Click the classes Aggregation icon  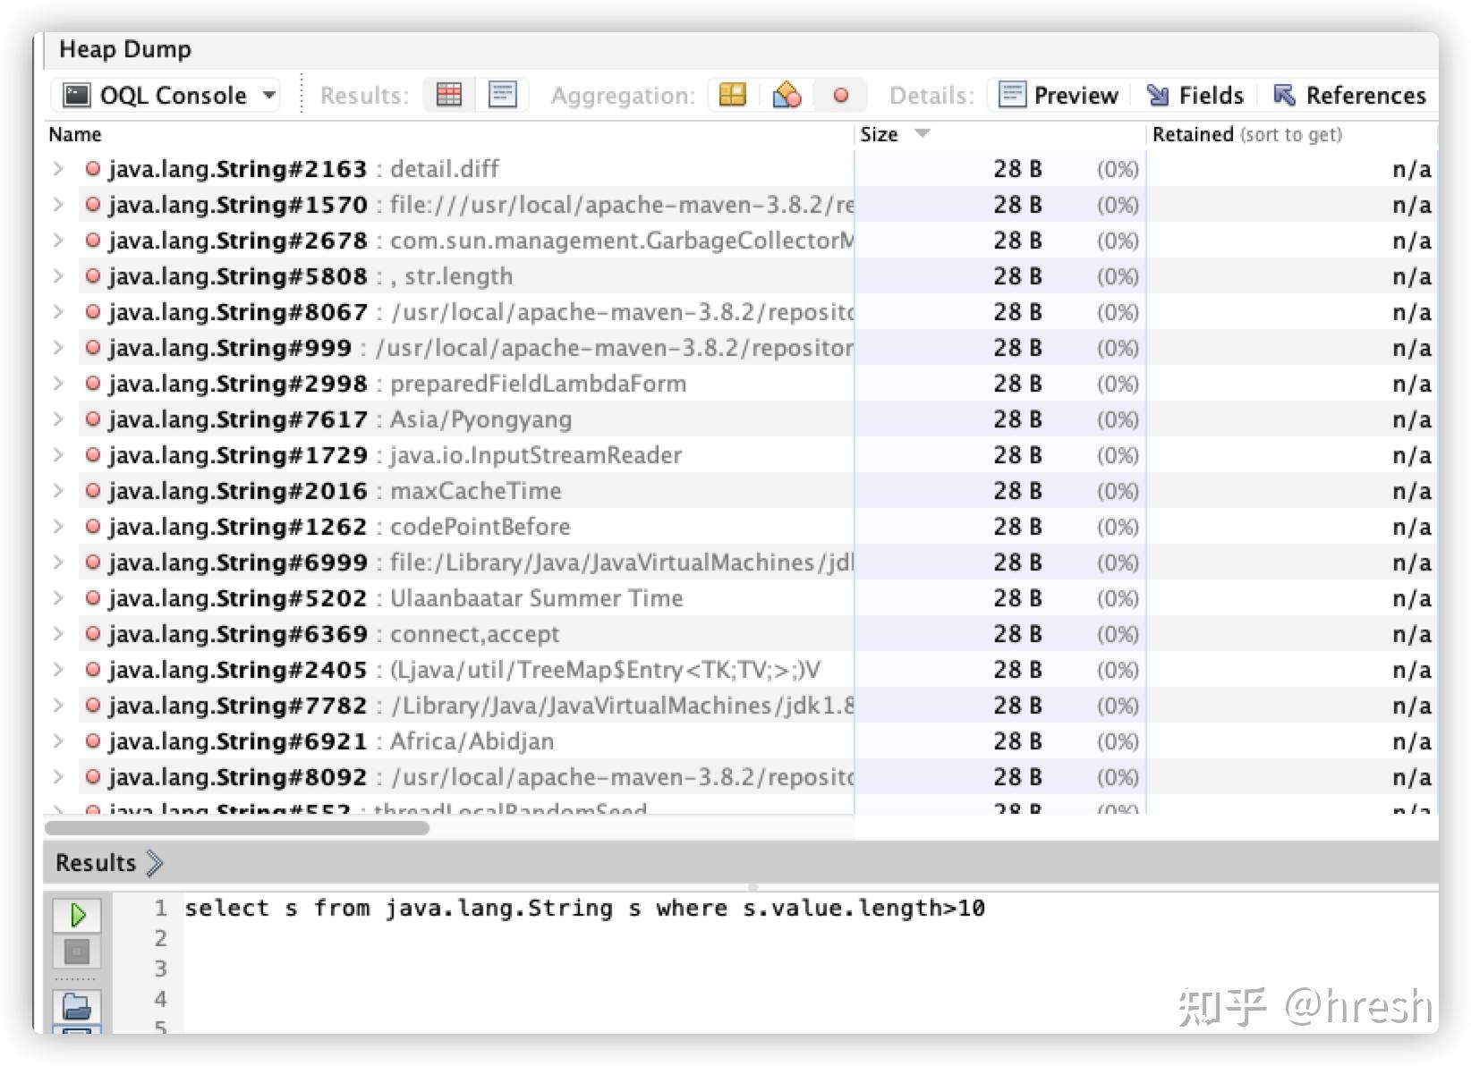(x=786, y=95)
